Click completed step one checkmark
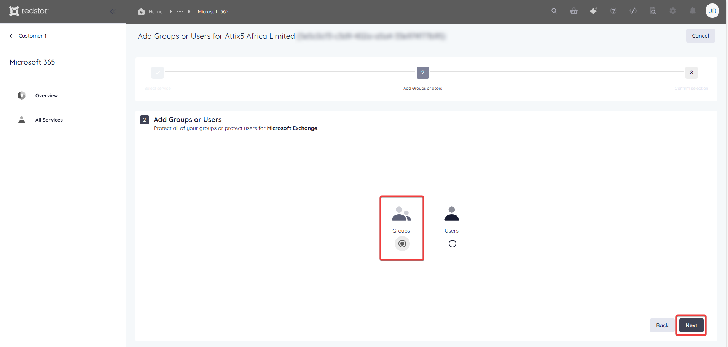The height and width of the screenshot is (347, 728). (158, 72)
